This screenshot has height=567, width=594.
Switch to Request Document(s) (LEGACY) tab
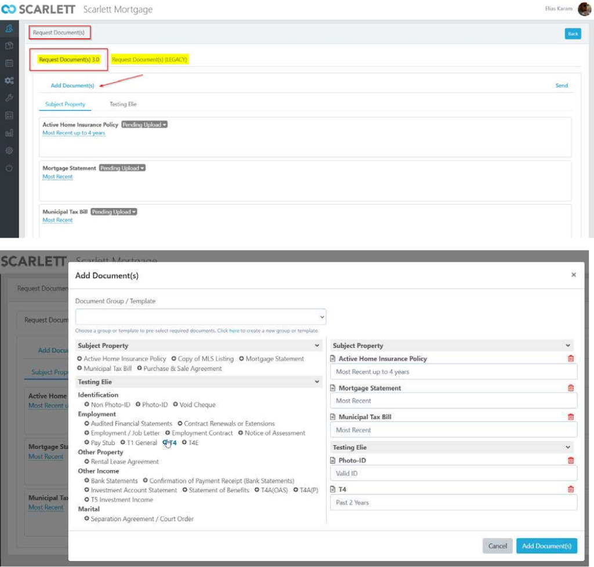[150, 60]
